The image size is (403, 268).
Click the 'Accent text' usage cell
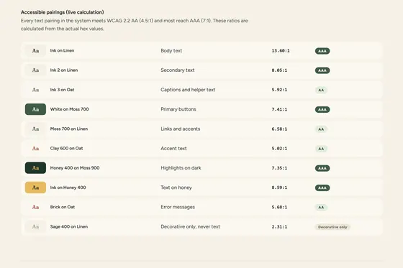(173, 149)
